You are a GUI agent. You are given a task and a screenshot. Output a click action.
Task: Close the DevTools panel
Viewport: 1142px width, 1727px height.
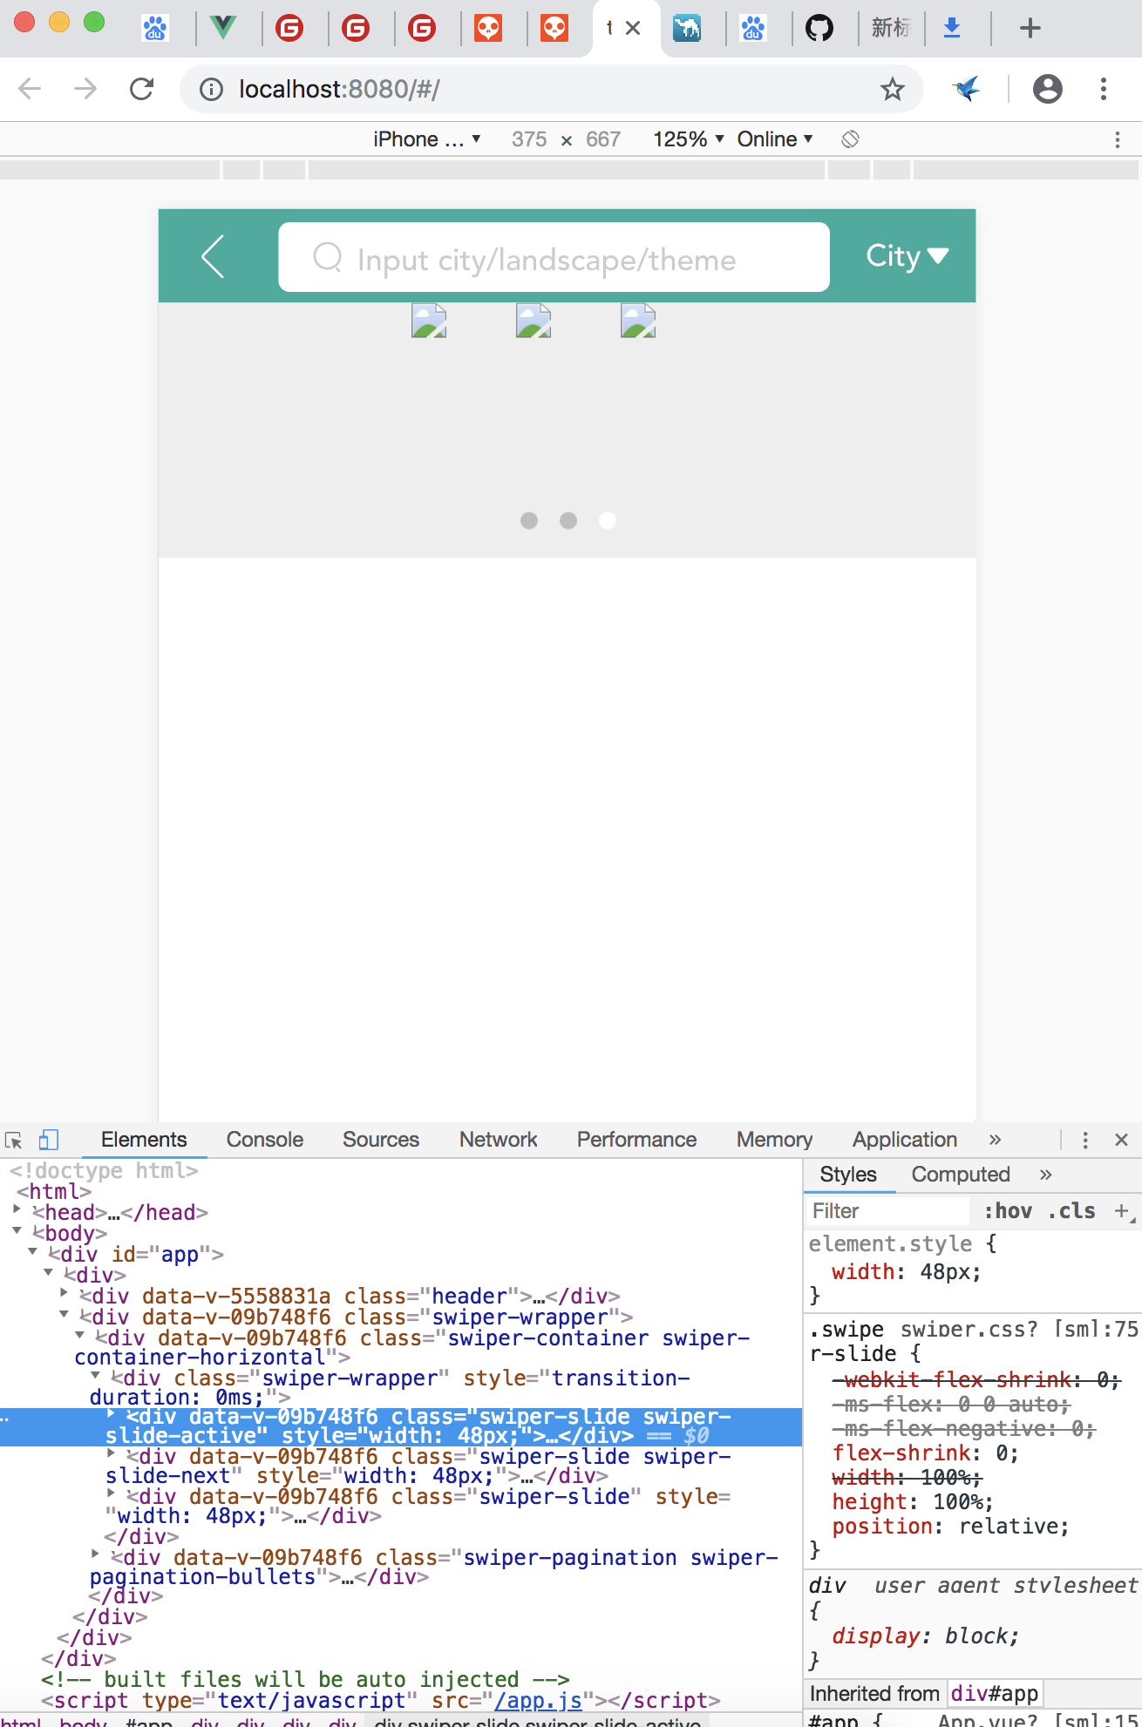[1122, 1140]
